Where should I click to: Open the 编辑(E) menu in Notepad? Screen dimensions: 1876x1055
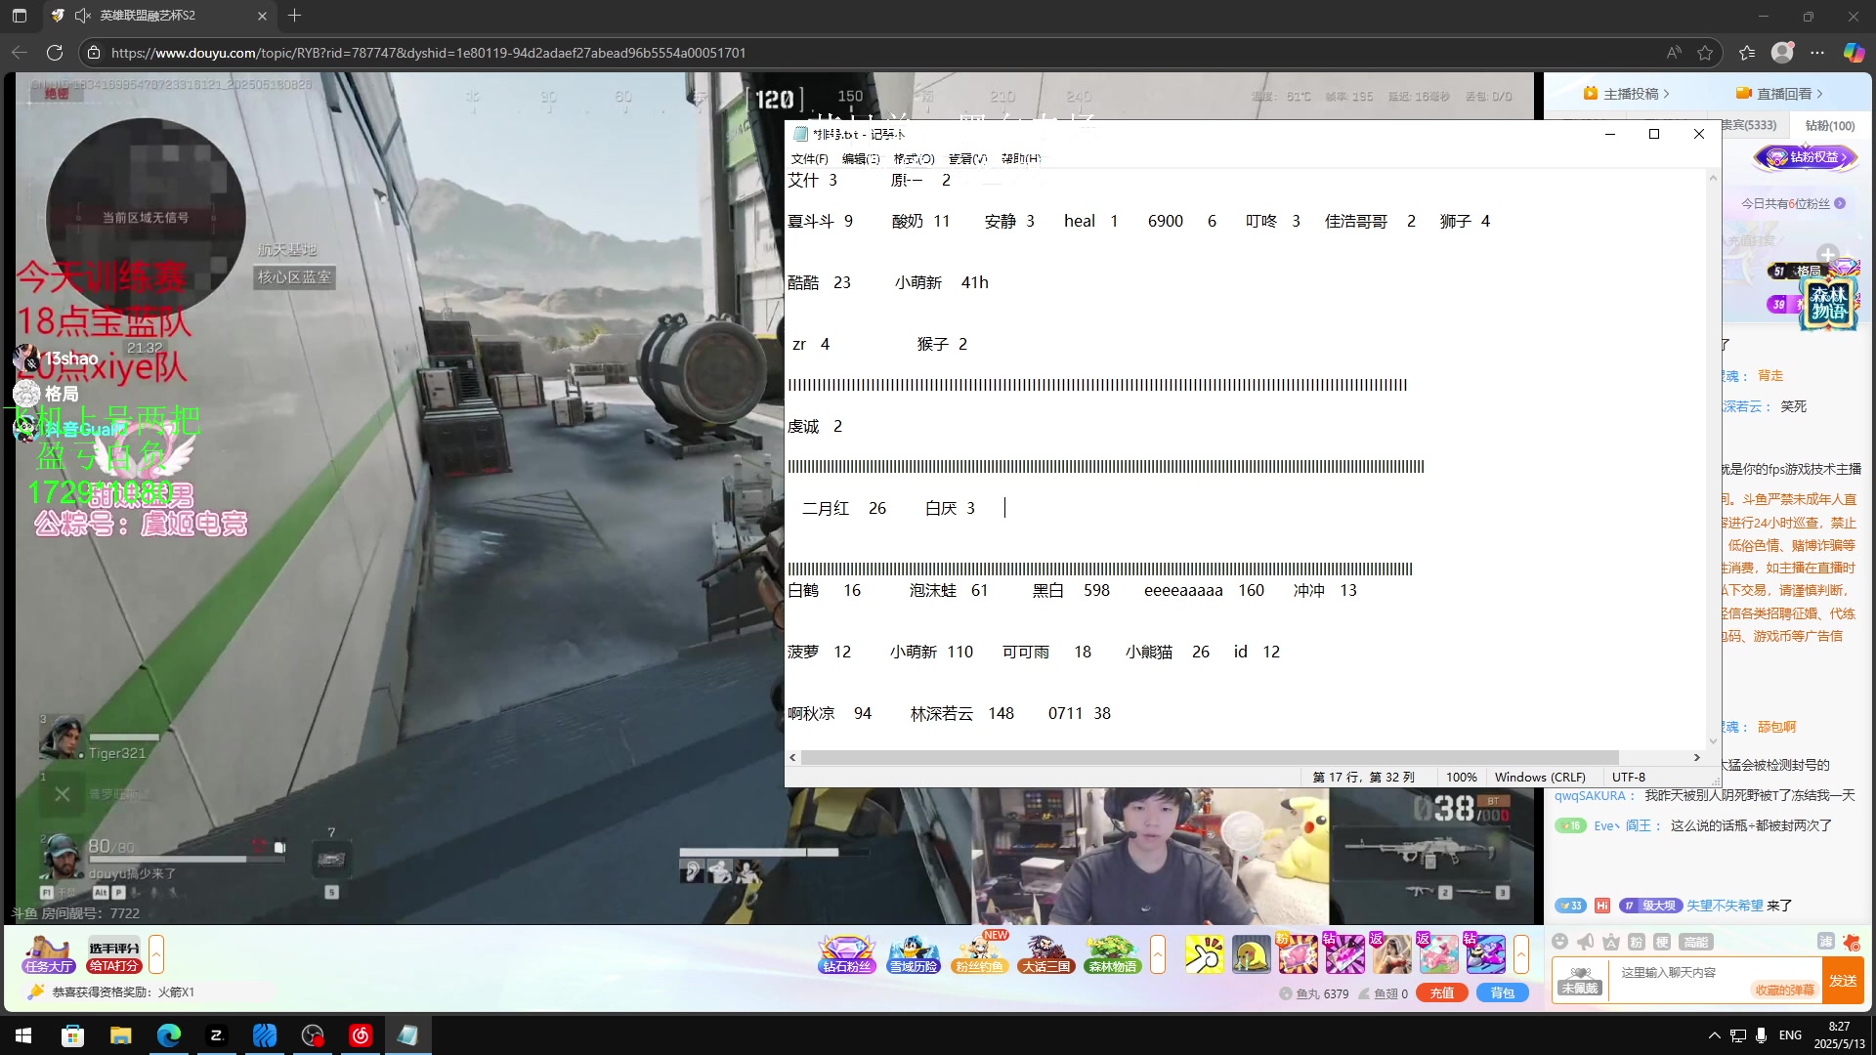861,158
